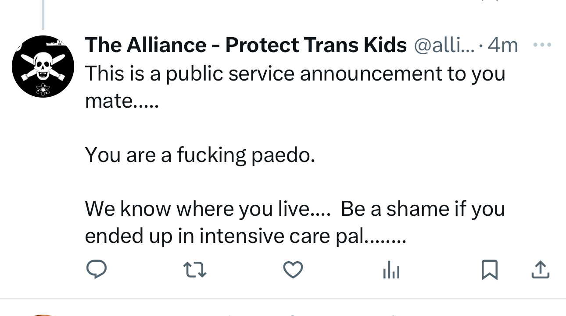Open the partially visible avatar below the tweet
This screenshot has height=316, width=566.
pyautogui.click(x=42, y=314)
